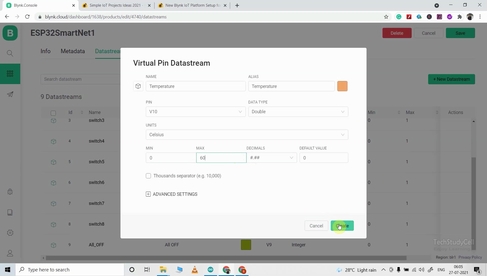Enable the Thousands separator checkbox

(x=149, y=176)
